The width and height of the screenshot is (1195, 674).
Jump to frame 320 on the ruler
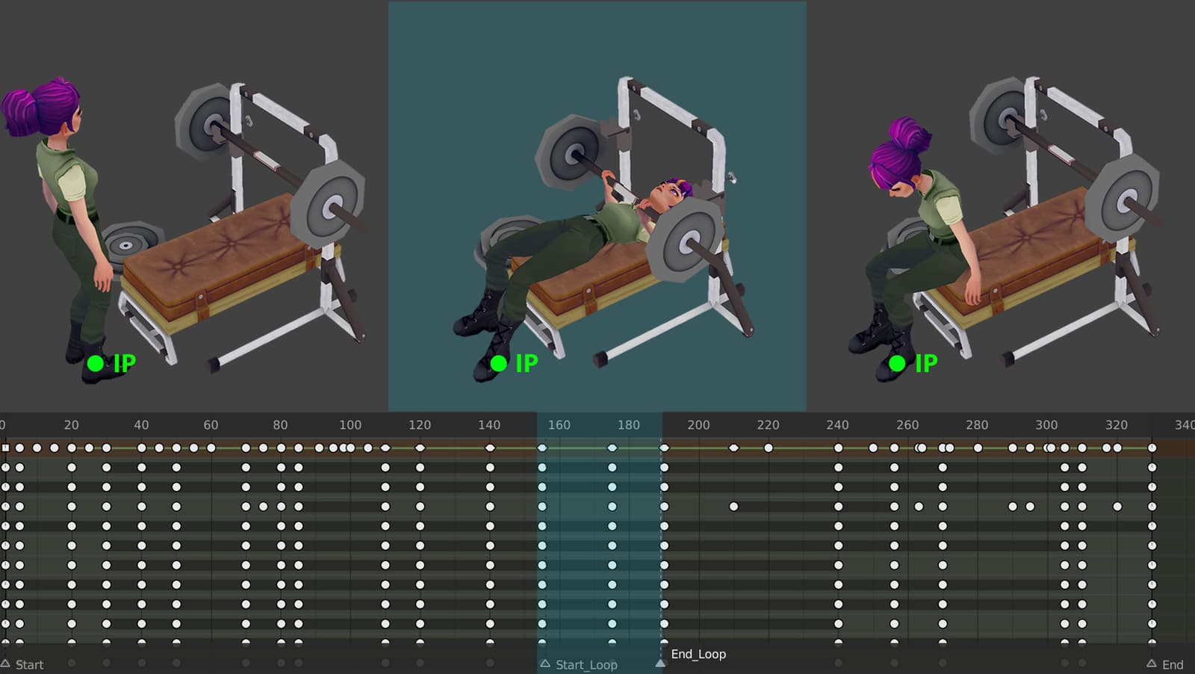tap(1116, 424)
